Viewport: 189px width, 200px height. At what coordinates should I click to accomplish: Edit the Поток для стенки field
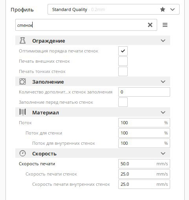pyautogui.click(x=144, y=133)
